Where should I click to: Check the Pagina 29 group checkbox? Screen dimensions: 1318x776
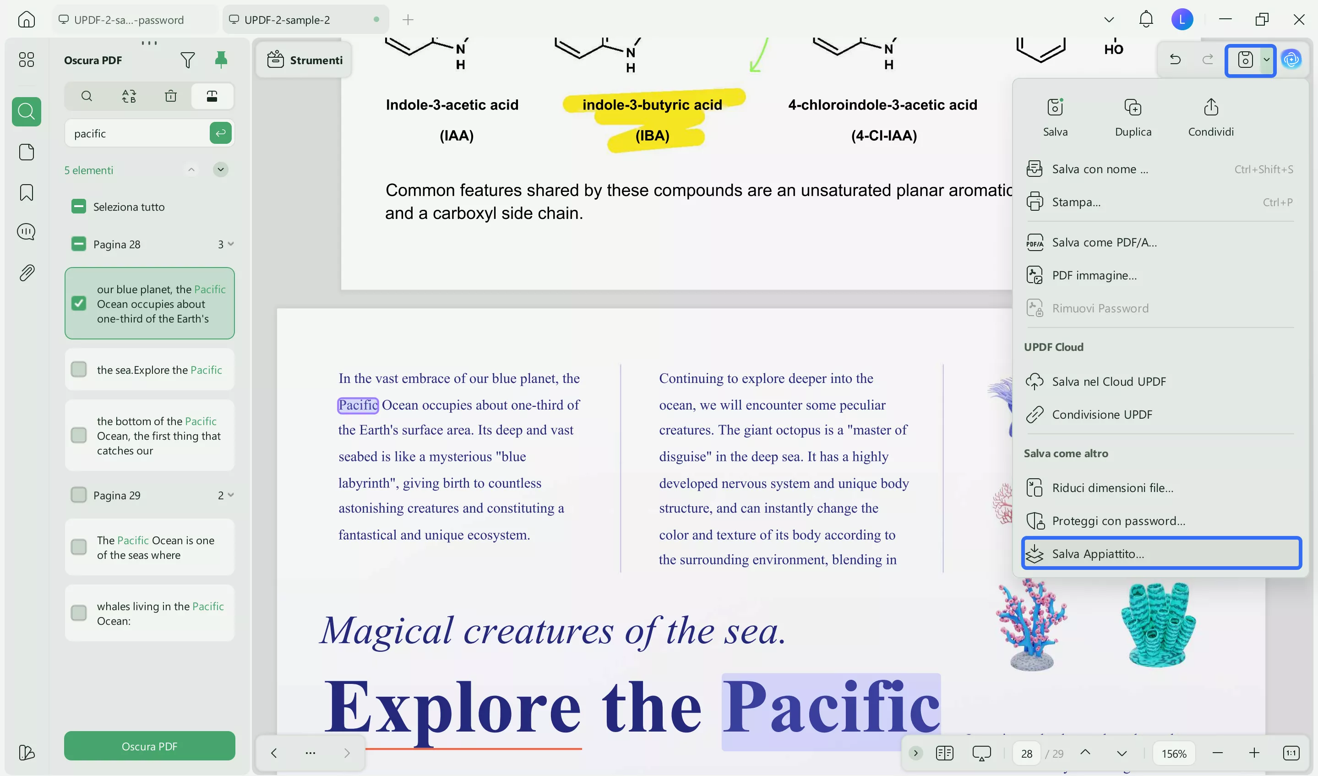78,494
